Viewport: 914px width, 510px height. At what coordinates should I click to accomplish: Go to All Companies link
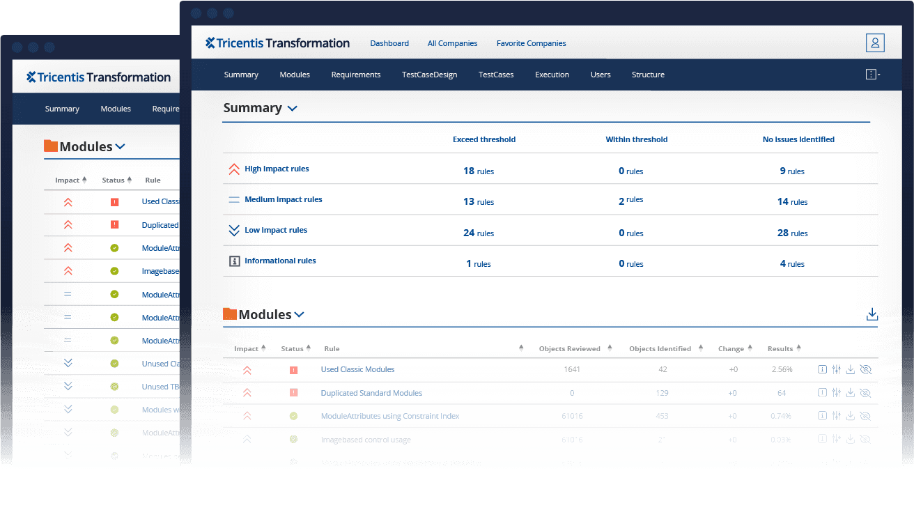452,43
